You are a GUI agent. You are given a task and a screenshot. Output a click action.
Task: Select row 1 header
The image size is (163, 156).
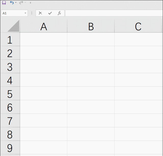coord(10,40)
